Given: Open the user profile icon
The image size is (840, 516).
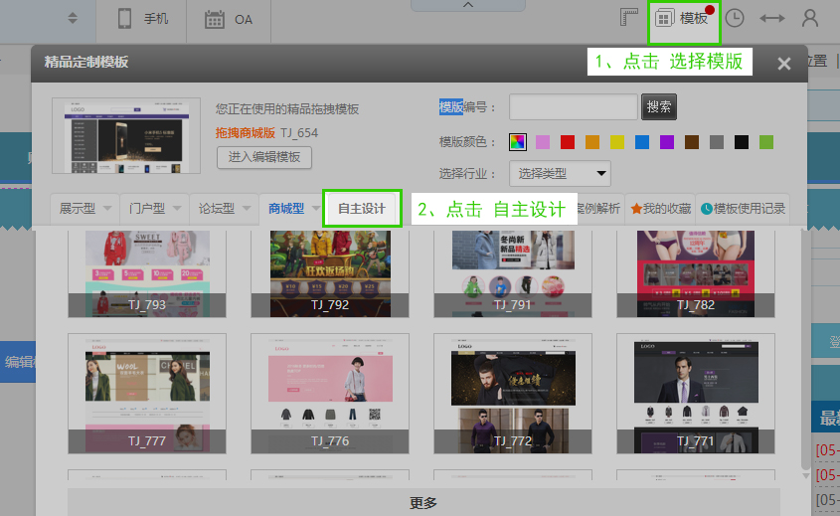Looking at the screenshot, I should pyautogui.click(x=810, y=19).
